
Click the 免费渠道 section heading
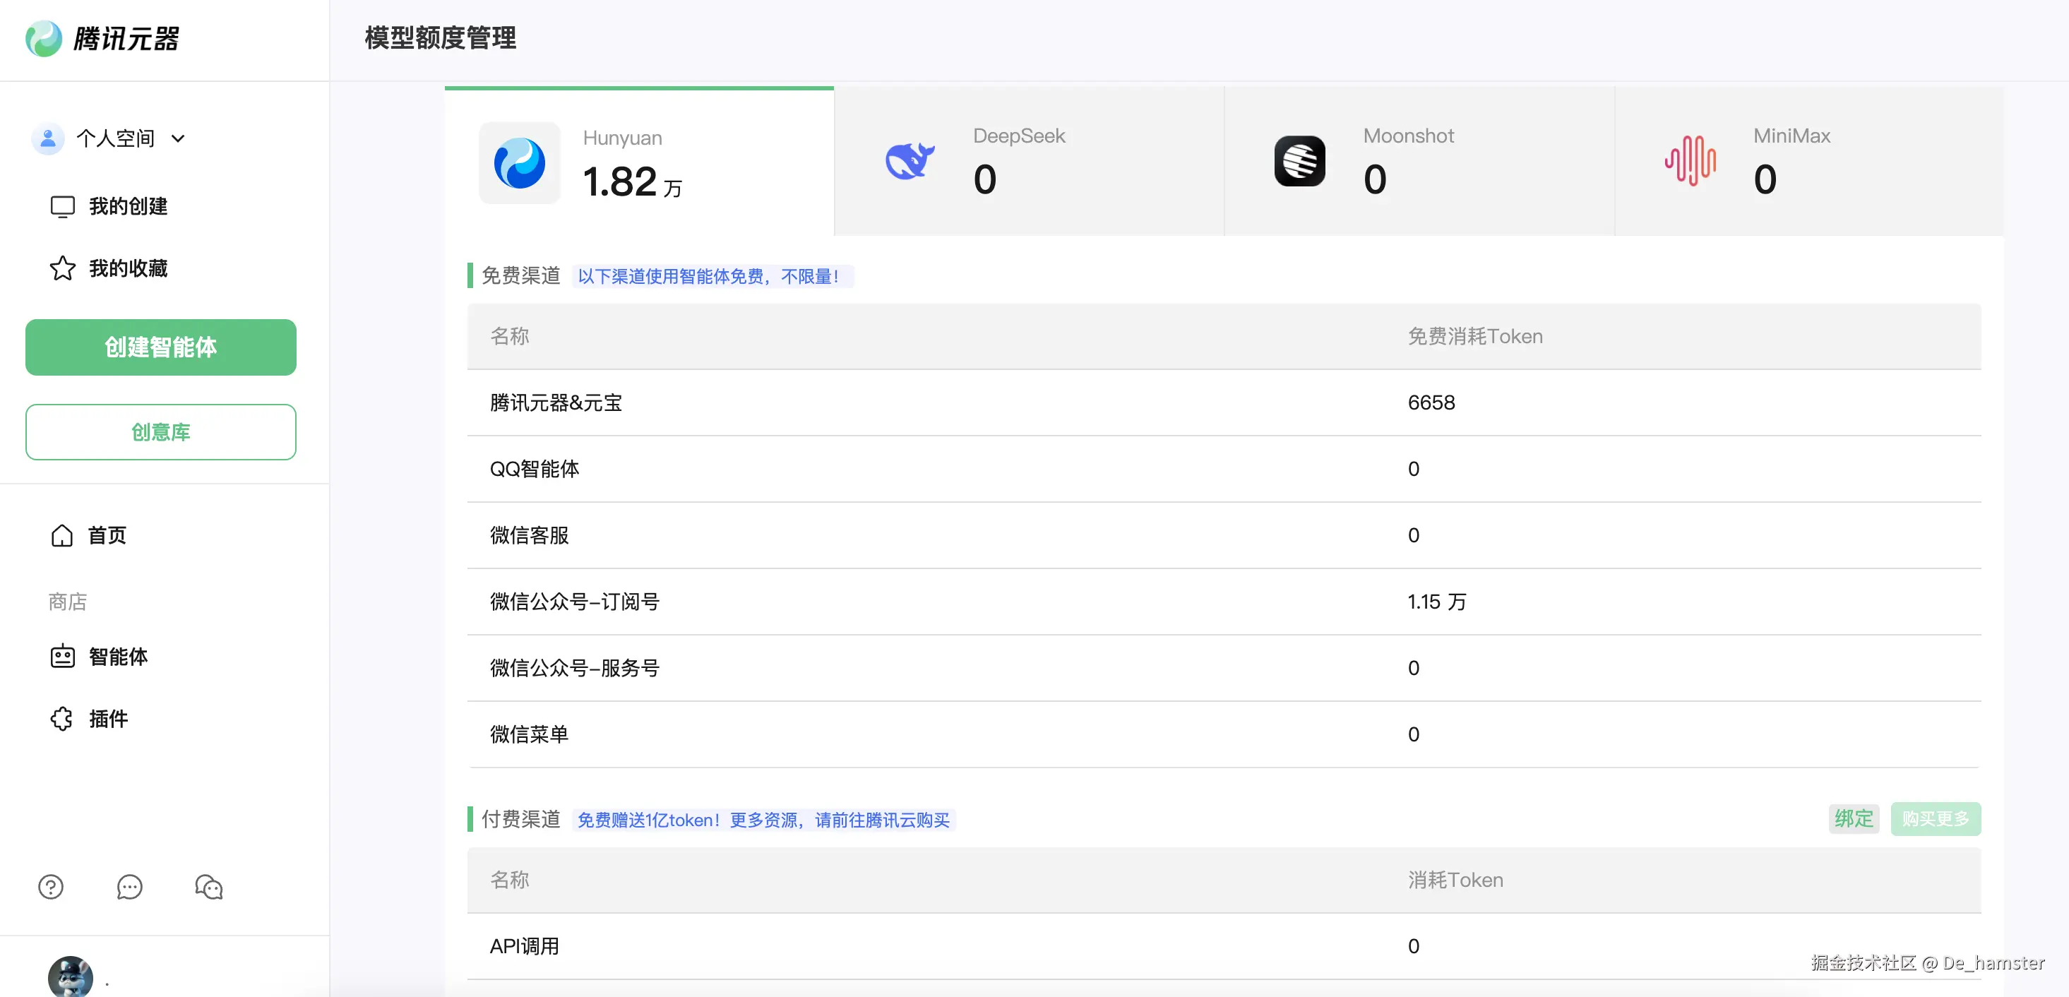520,275
